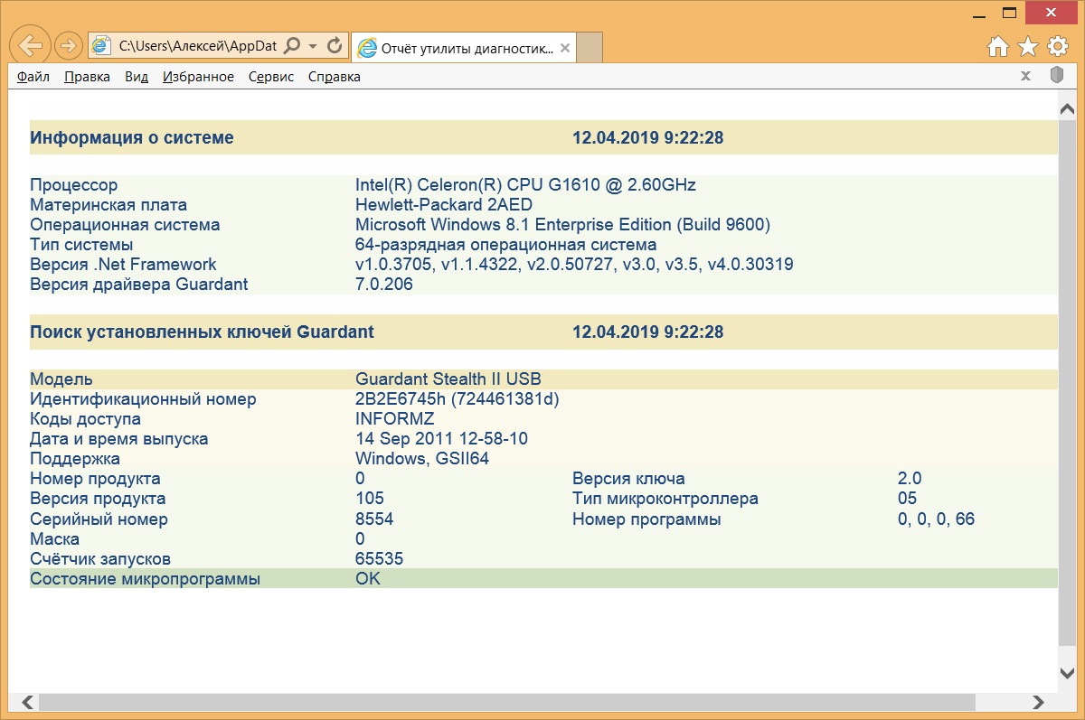The image size is (1085, 720).
Task: Click the page icon in the address bar
Action: [x=103, y=45]
